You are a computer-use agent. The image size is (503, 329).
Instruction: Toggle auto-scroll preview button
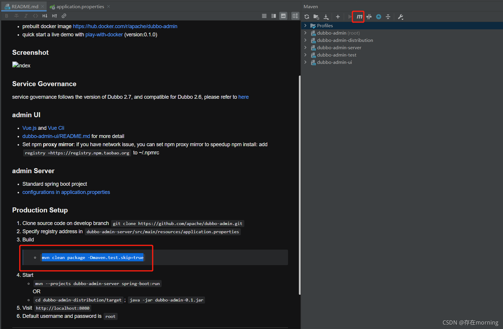click(295, 16)
